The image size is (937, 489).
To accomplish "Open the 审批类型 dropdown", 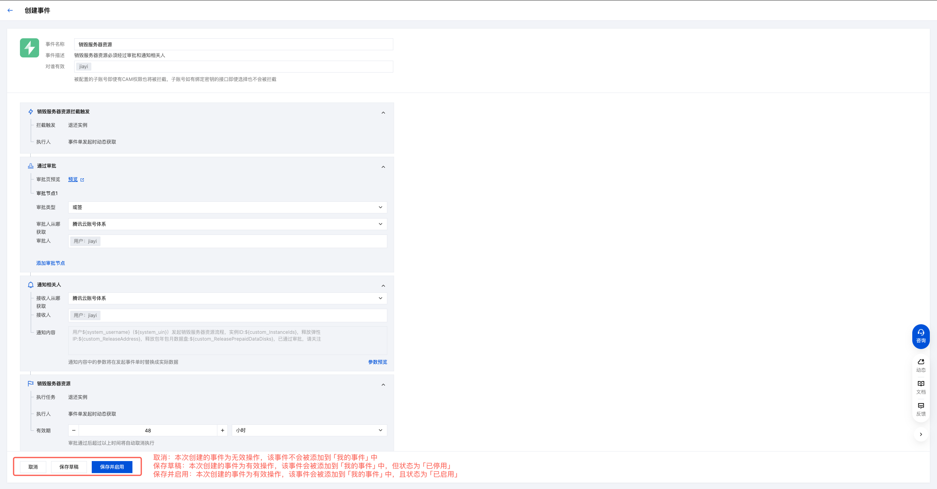I will pyautogui.click(x=227, y=207).
